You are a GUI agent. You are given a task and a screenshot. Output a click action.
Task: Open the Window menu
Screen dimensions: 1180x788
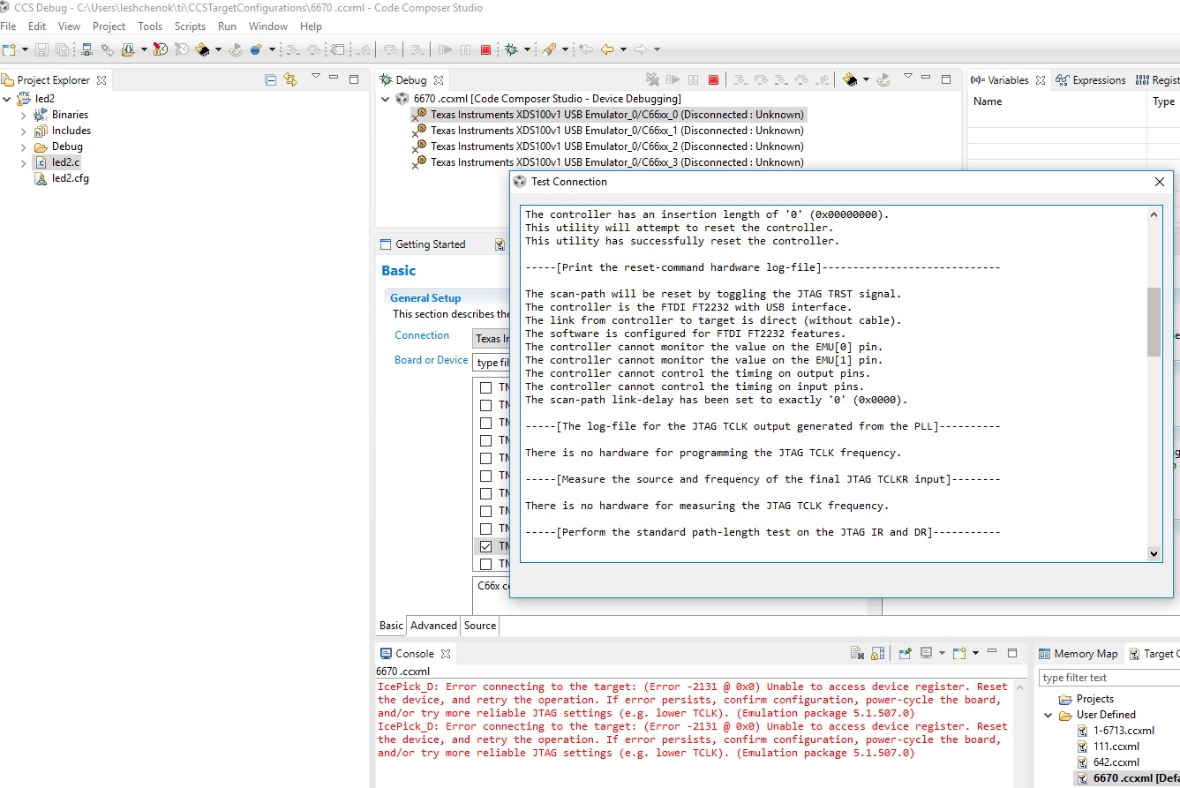pyautogui.click(x=268, y=26)
